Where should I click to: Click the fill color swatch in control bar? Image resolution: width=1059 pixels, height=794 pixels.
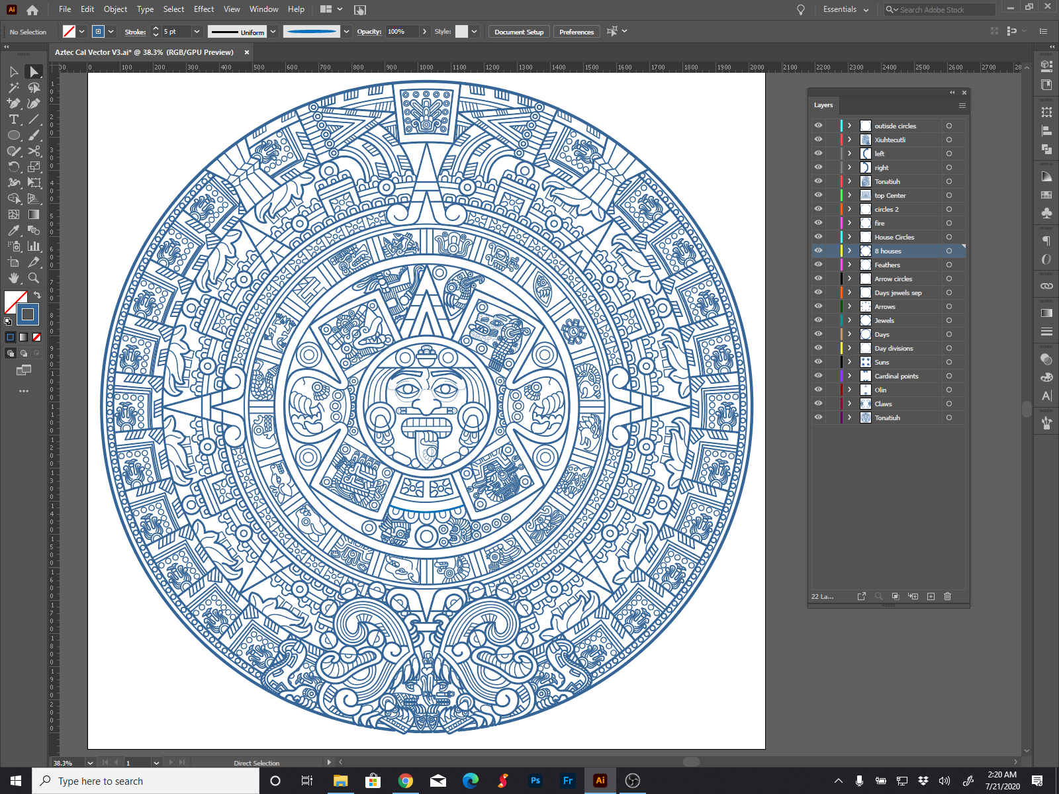click(69, 32)
